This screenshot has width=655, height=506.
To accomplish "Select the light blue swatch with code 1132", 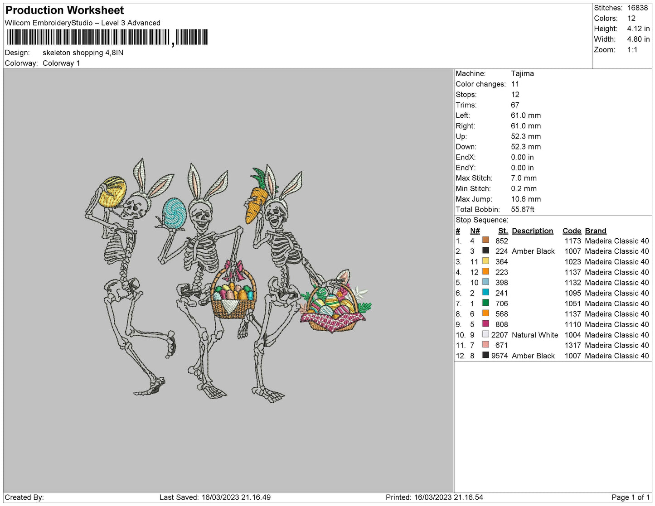I will pyautogui.click(x=486, y=282).
